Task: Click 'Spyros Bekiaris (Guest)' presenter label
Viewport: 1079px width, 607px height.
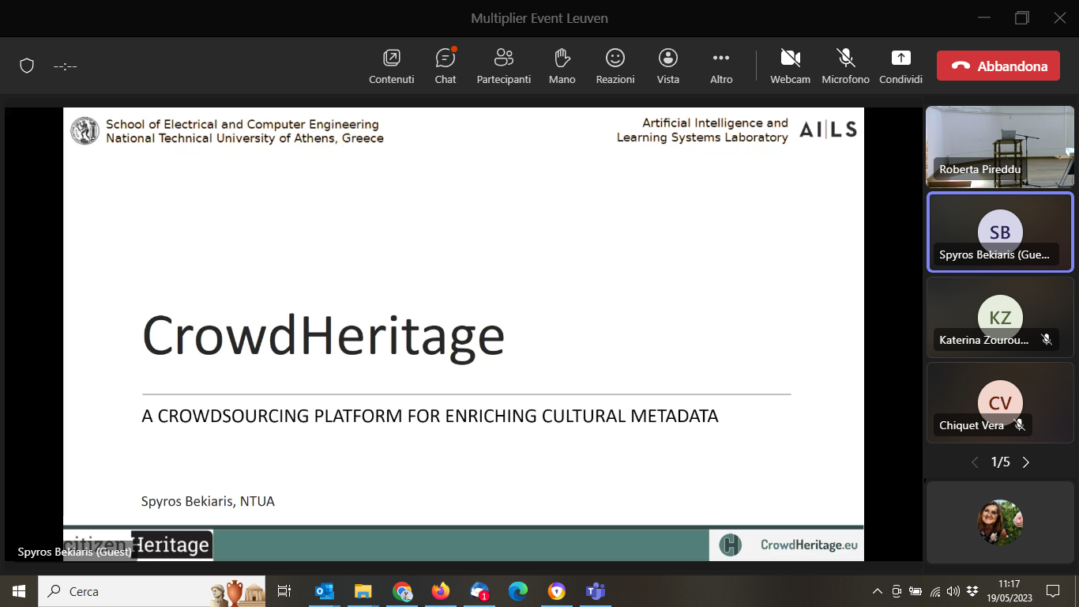Action: 74,552
